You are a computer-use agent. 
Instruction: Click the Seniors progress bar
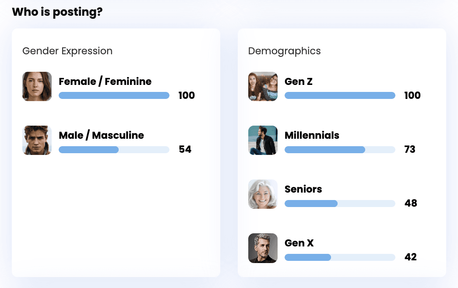point(340,204)
